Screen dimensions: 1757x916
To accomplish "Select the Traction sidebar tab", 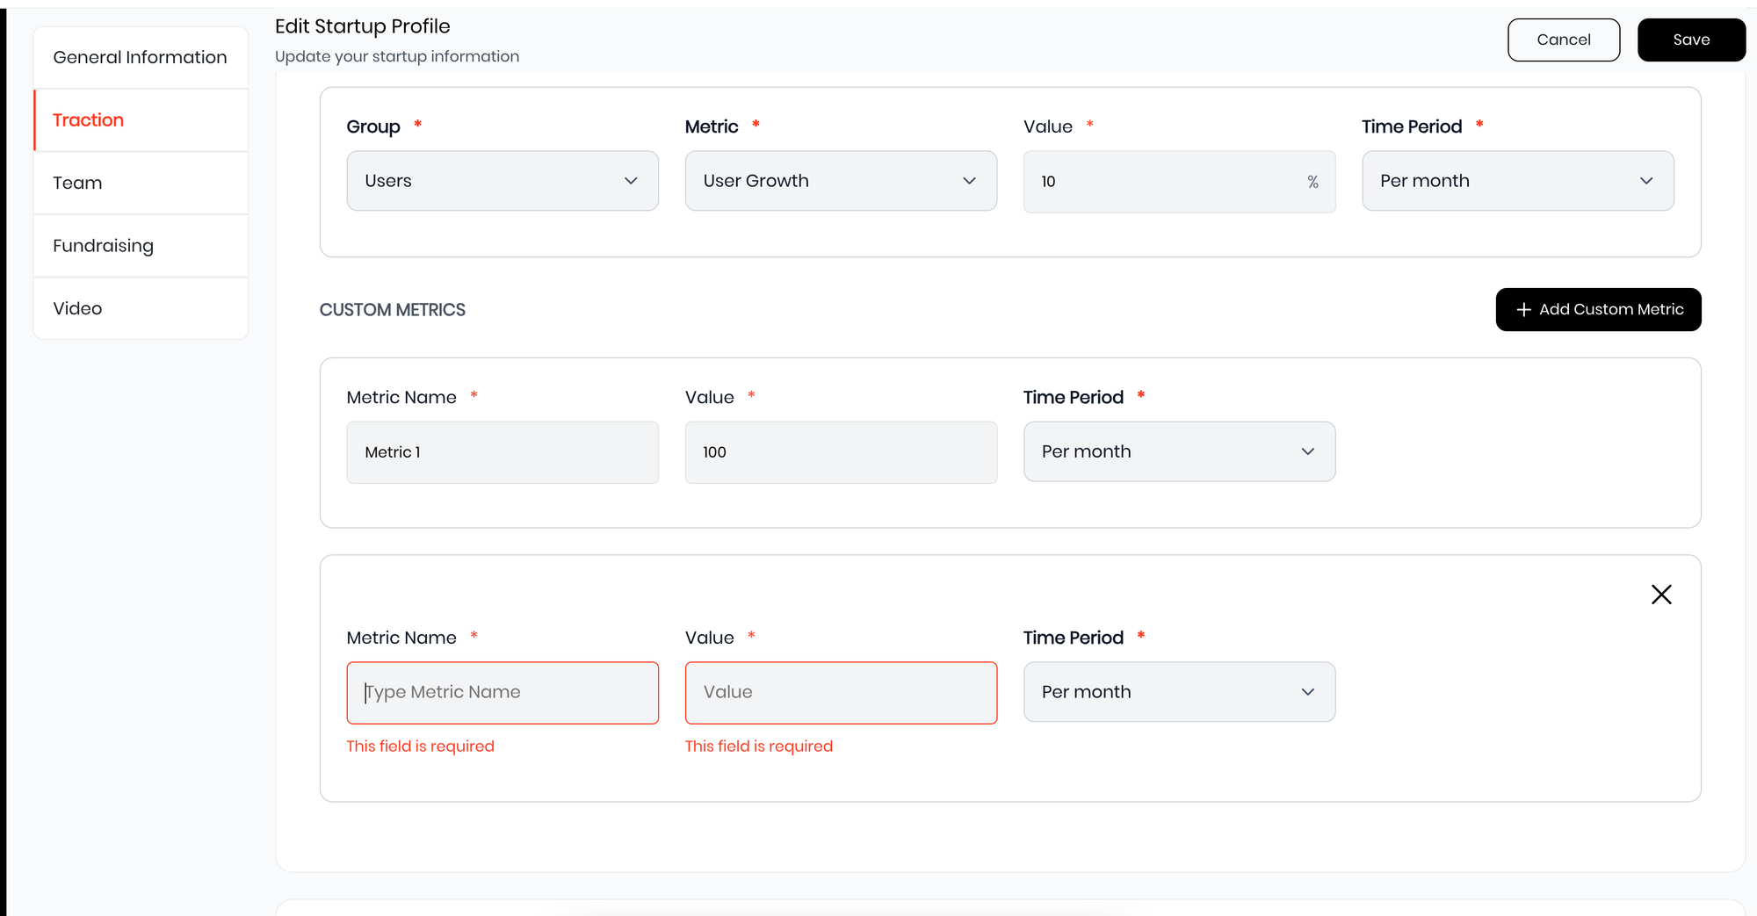I will point(141,120).
